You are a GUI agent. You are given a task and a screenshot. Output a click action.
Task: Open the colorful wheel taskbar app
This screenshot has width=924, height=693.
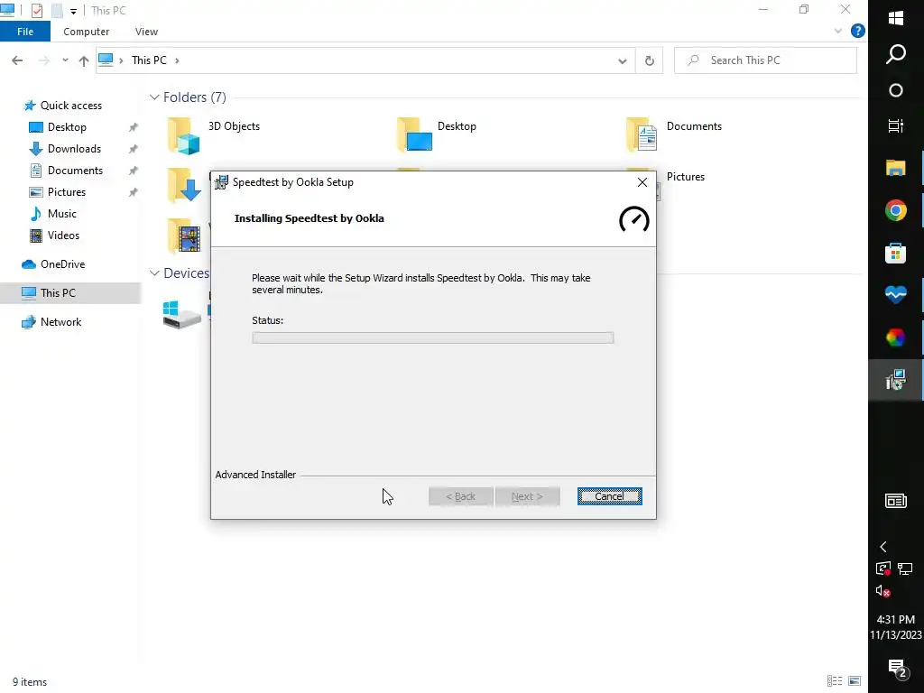[896, 337]
